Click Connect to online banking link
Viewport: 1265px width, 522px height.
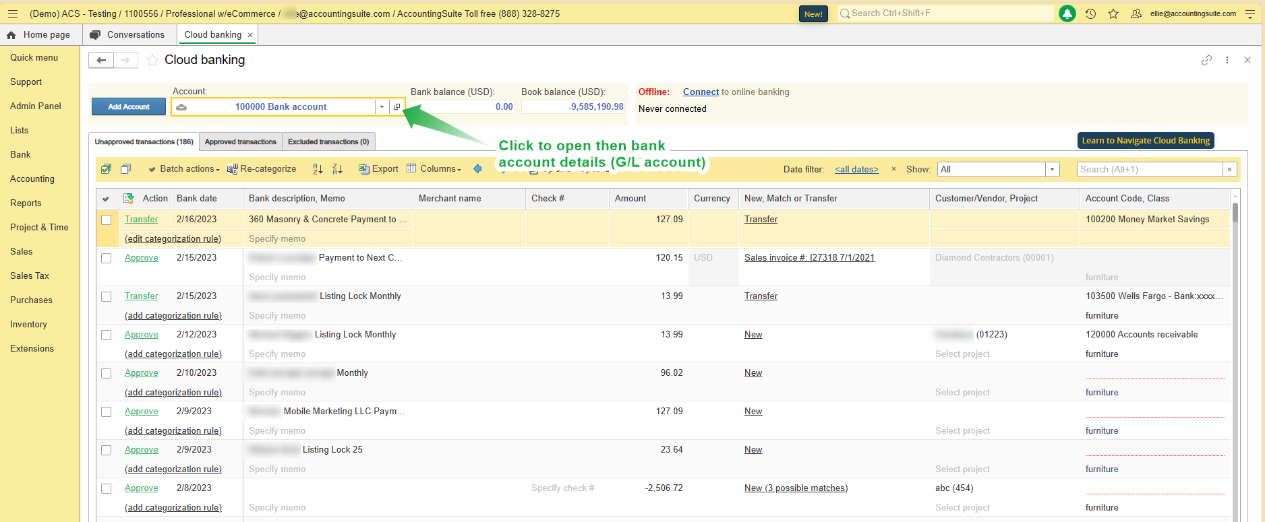701,92
